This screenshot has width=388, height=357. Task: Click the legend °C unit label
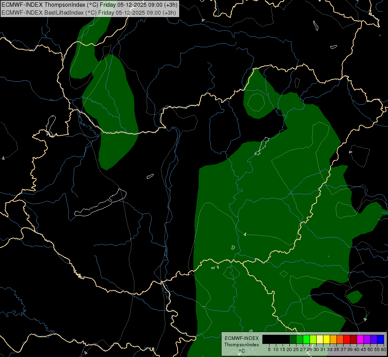click(242, 351)
